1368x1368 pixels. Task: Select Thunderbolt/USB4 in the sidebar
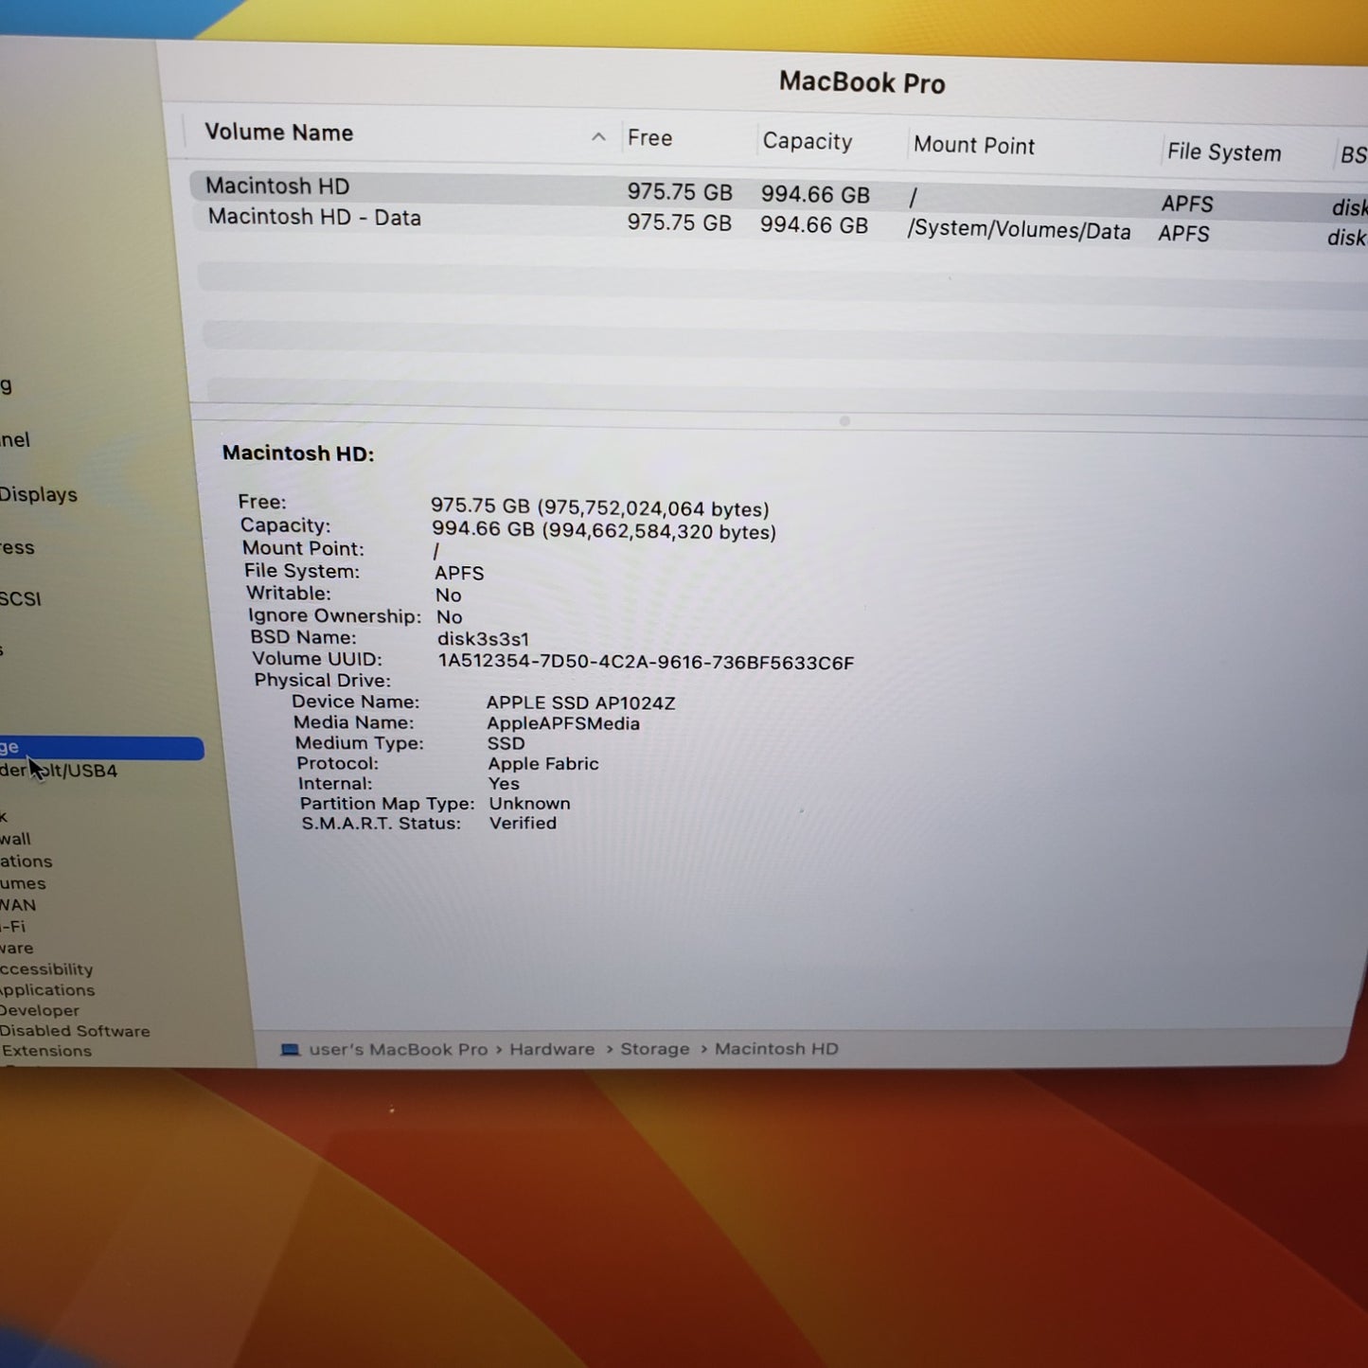(x=59, y=771)
